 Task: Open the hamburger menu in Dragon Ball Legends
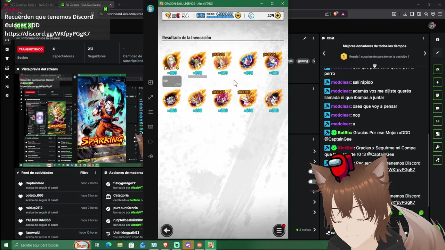[279, 230]
